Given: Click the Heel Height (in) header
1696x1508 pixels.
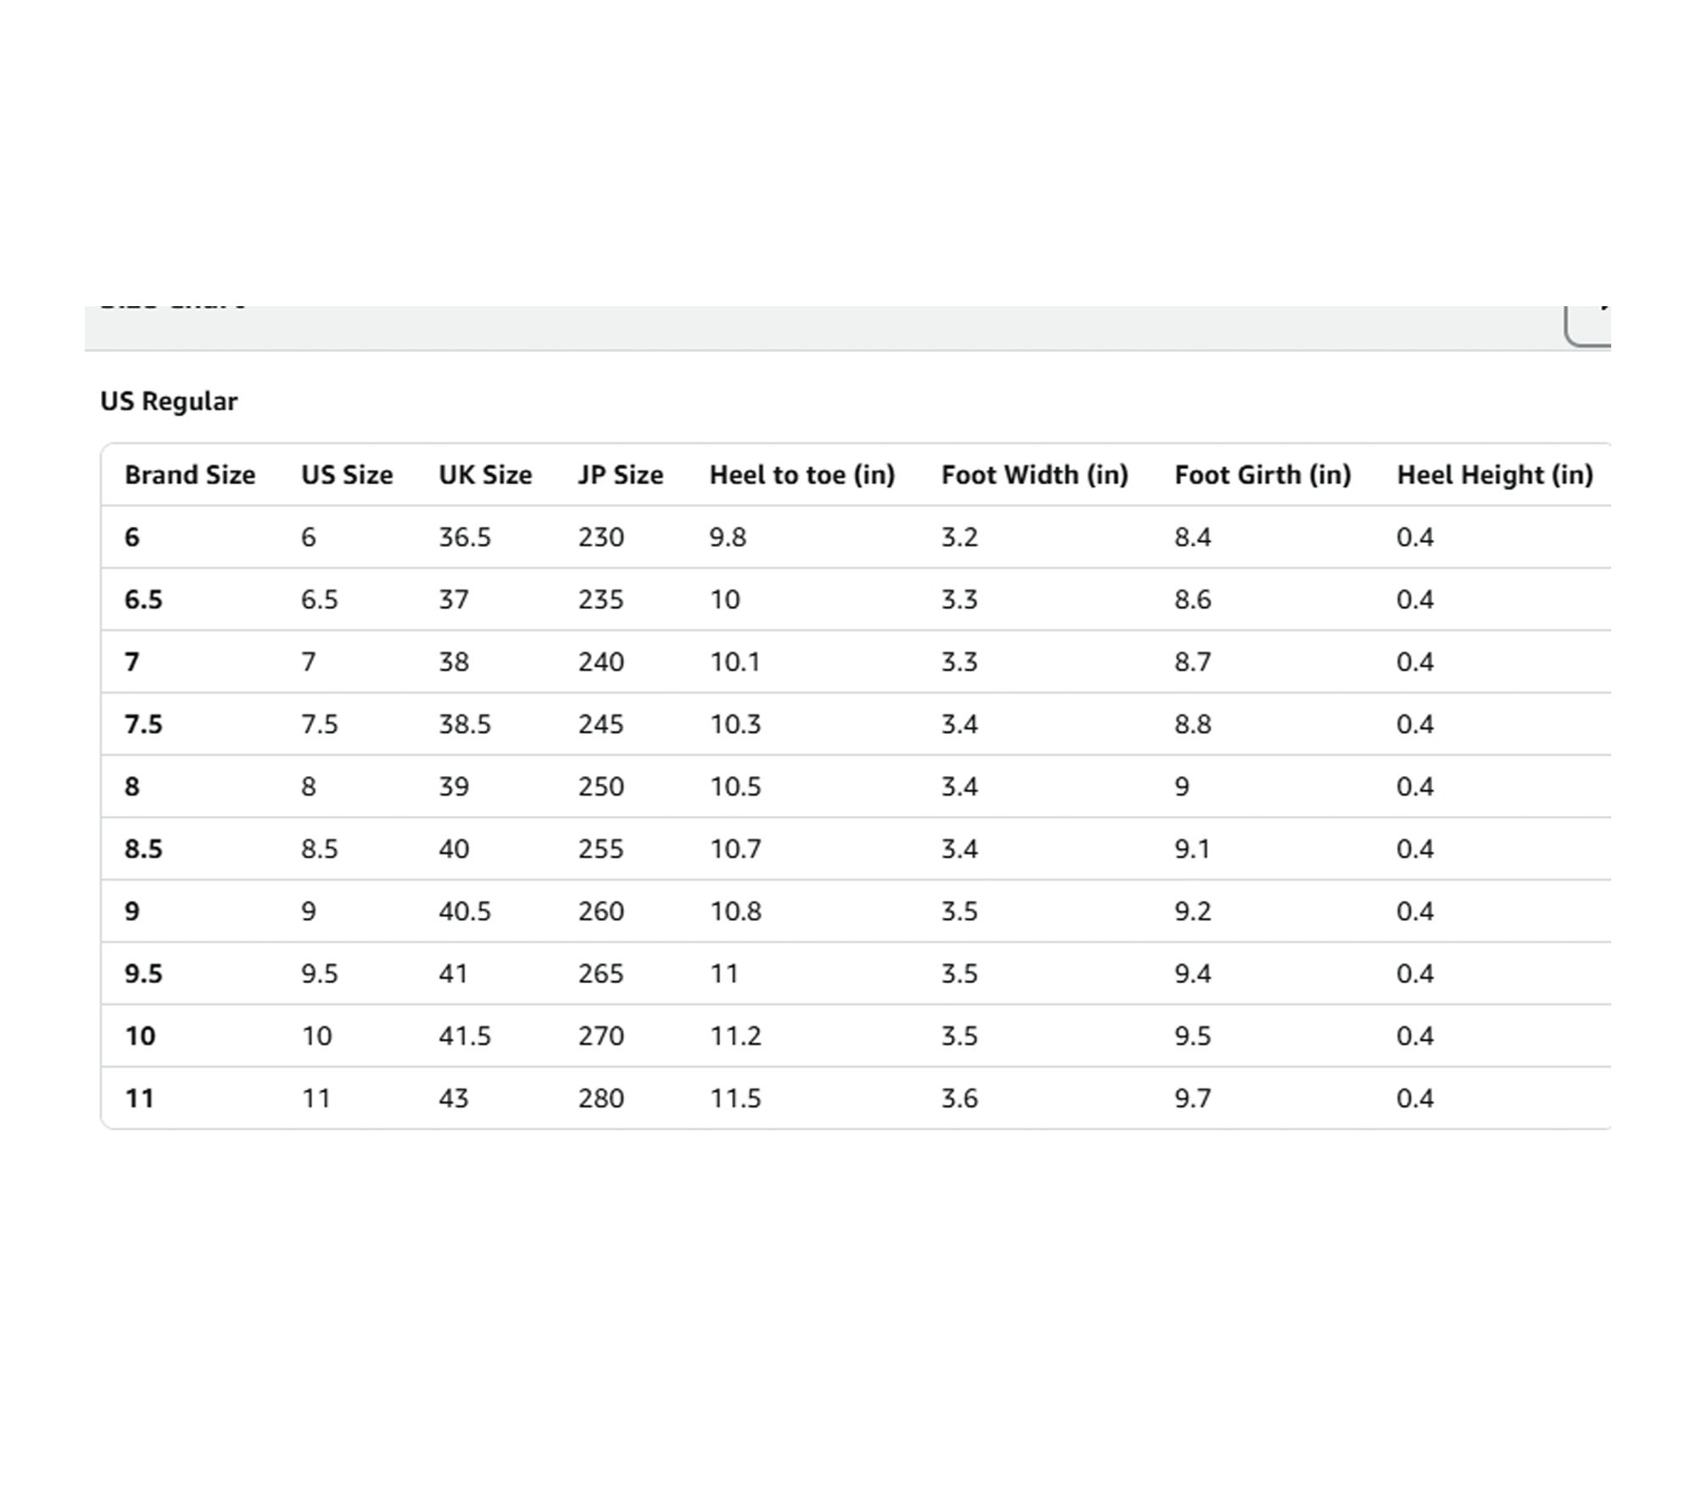Looking at the screenshot, I should 1495,475.
